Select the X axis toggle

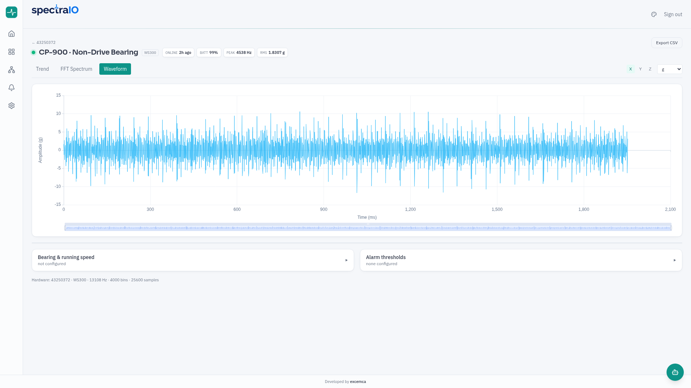[x=631, y=69]
